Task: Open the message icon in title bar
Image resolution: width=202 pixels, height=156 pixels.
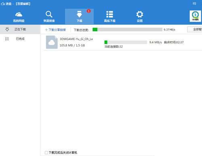Action: pyautogui.click(x=194, y=4)
